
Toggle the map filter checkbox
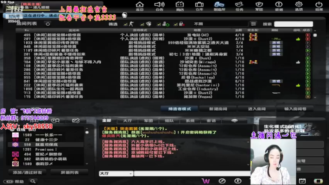pyautogui.click(x=142, y=24)
